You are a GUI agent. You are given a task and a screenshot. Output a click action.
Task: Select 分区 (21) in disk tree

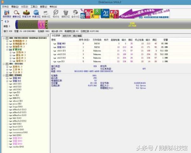click(x=18, y=138)
